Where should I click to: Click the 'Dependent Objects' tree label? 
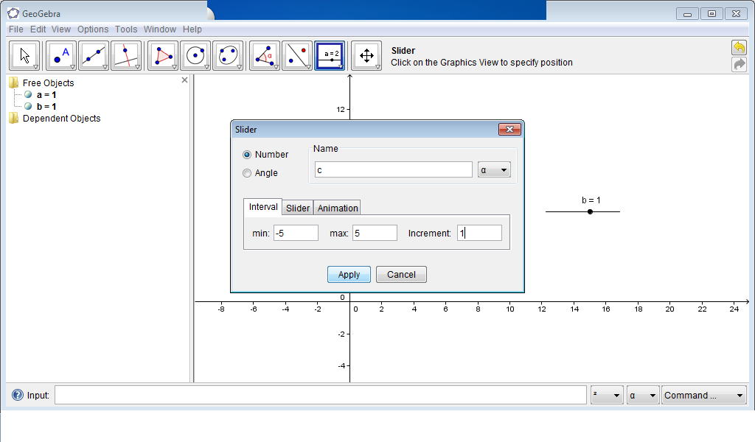tap(62, 119)
